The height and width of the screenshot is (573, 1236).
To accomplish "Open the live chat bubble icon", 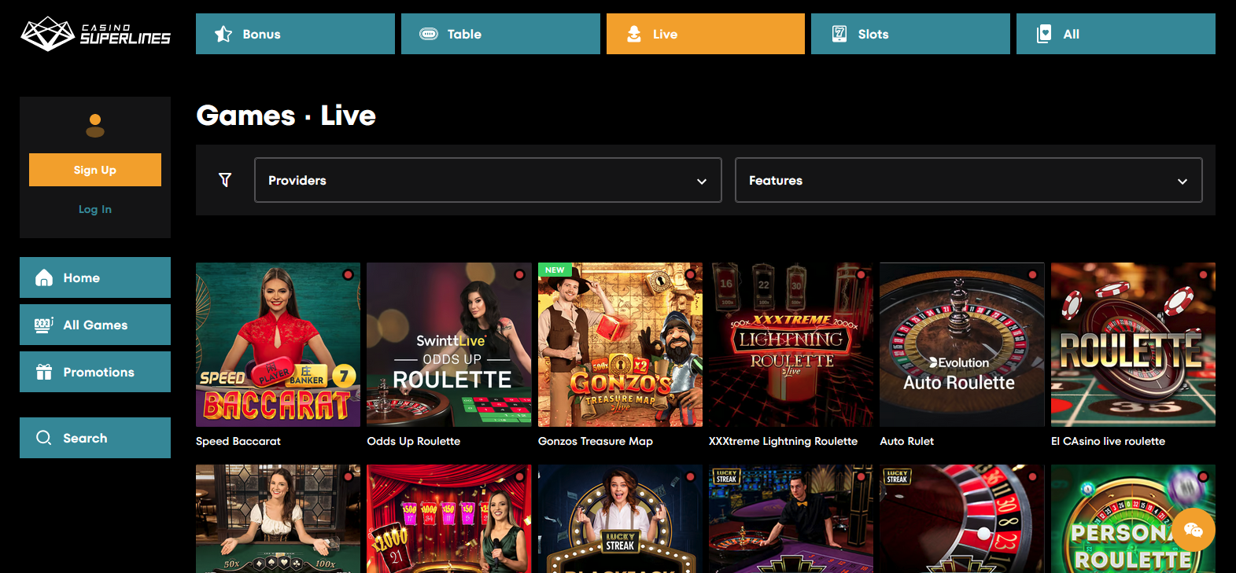I will click(1194, 531).
